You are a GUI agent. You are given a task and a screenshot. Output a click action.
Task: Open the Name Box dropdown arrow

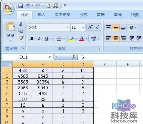[x=50, y=57]
